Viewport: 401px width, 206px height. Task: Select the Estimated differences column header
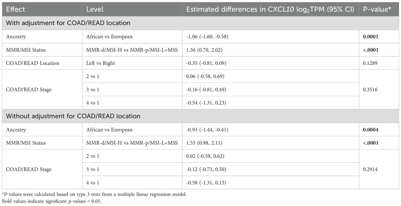pyautogui.click(x=270, y=9)
